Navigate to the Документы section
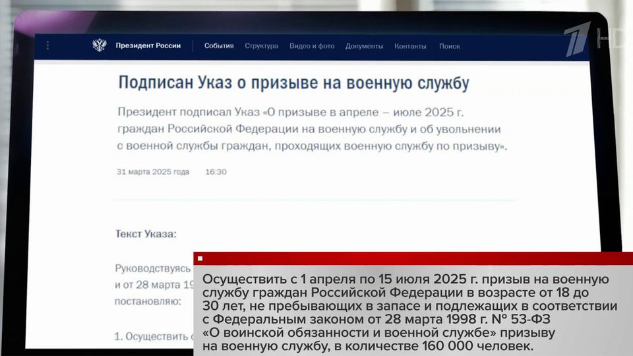Image resolution: width=633 pixels, height=356 pixels. [364, 46]
